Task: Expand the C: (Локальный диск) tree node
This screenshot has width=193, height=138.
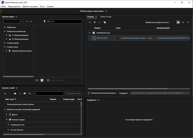Action: (x=6, y=35)
